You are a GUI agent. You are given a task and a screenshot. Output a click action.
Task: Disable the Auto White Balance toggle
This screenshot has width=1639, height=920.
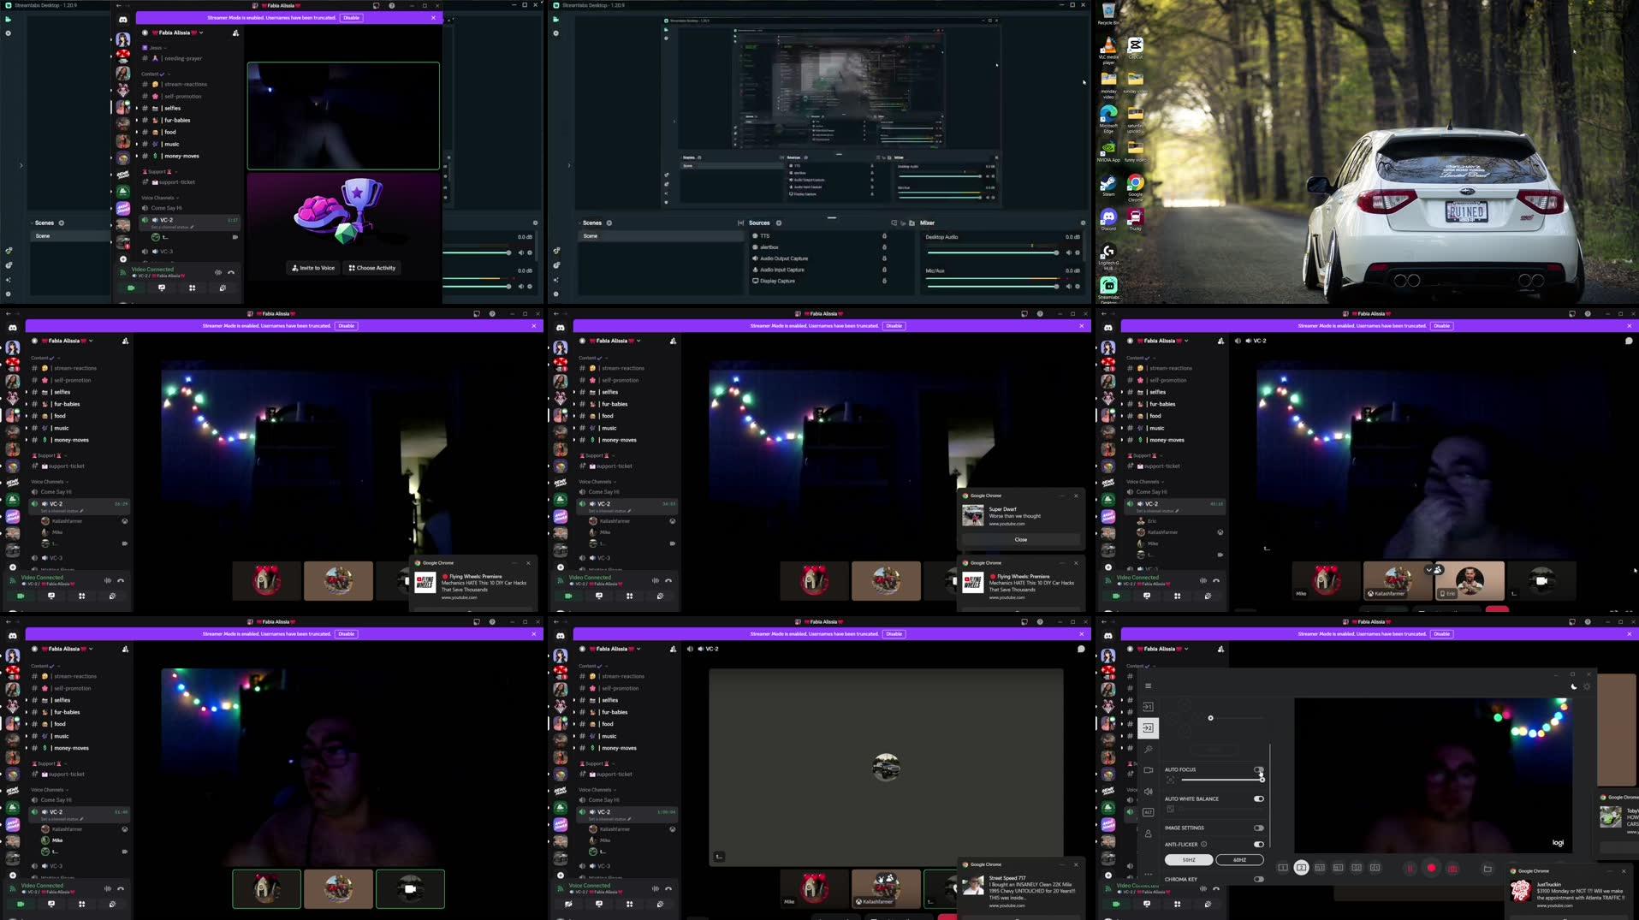tap(1259, 798)
